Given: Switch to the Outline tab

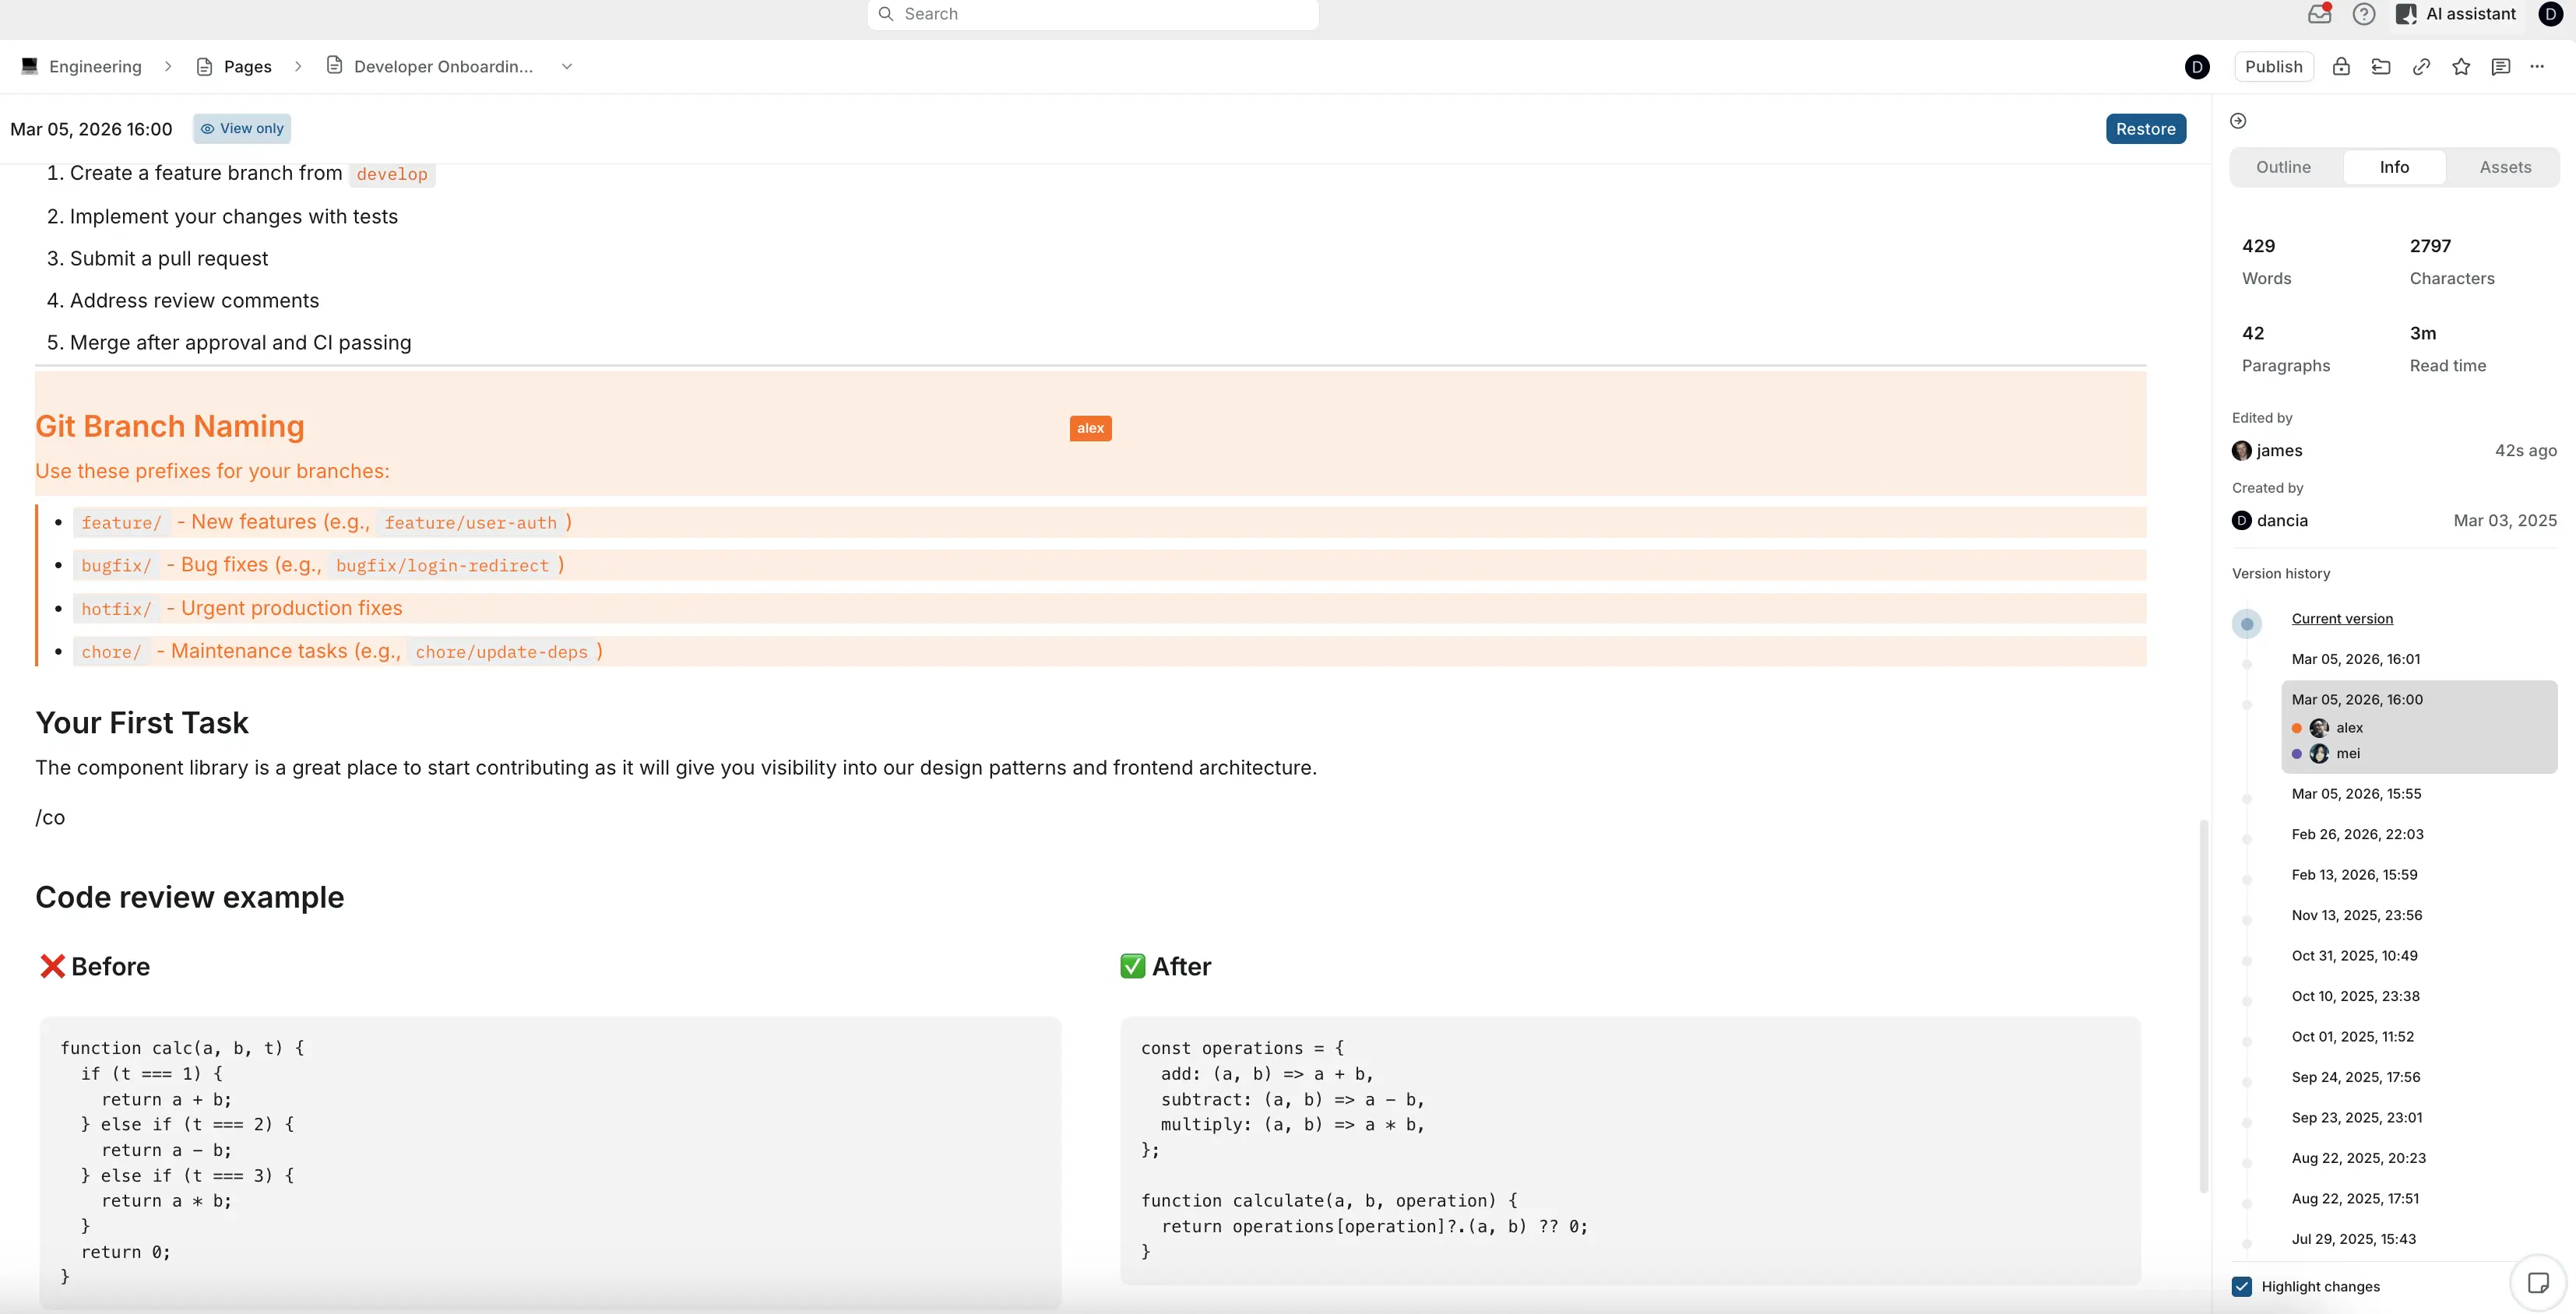Looking at the screenshot, I should 2283,167.
